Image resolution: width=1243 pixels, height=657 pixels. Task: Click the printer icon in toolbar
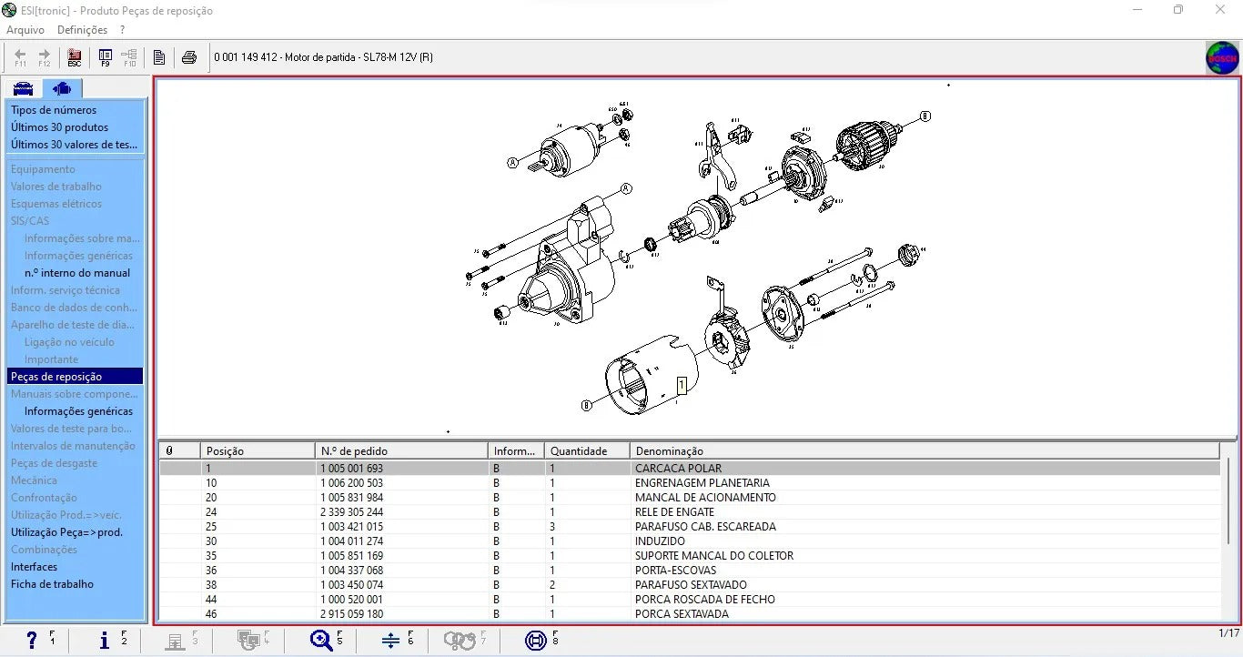(x=189, y=57)
